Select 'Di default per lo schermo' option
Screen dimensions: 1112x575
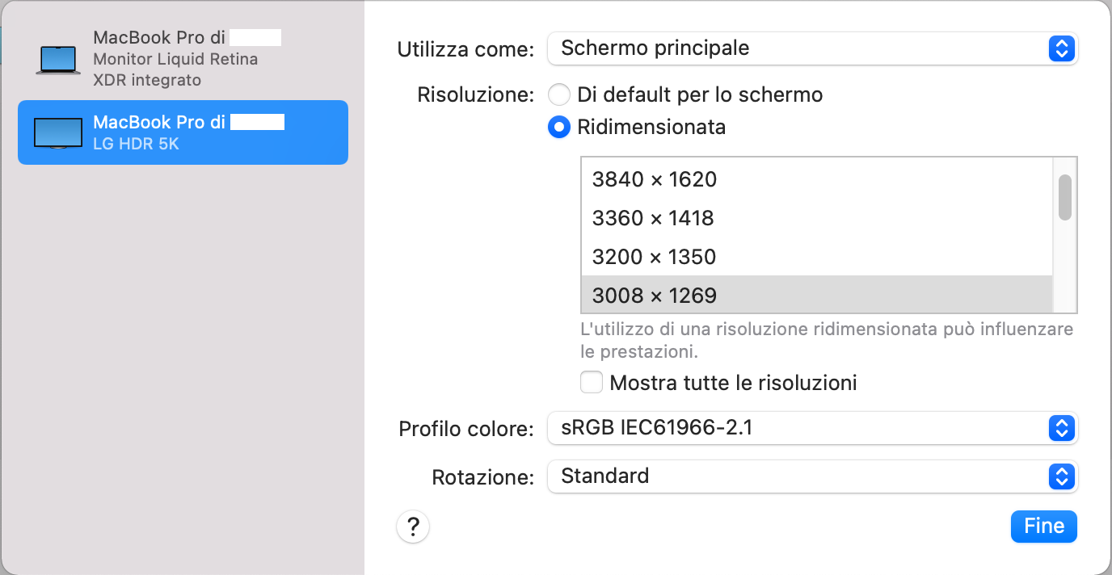pos(559,94)
